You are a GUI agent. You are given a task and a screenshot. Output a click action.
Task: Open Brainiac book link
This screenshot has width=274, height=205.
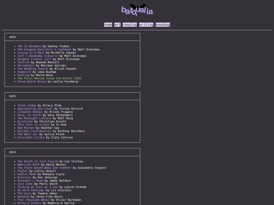(x=24, y=177)
